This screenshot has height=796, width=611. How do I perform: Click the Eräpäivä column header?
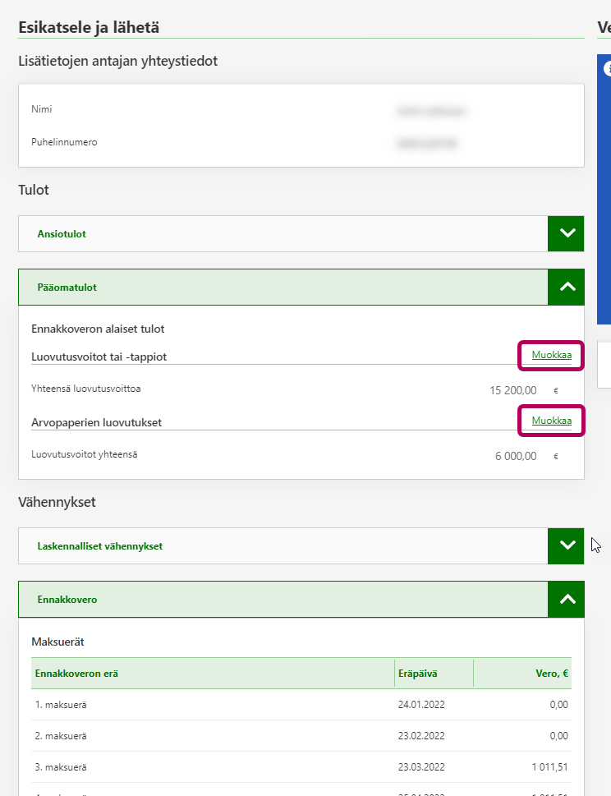pos(418,674)
